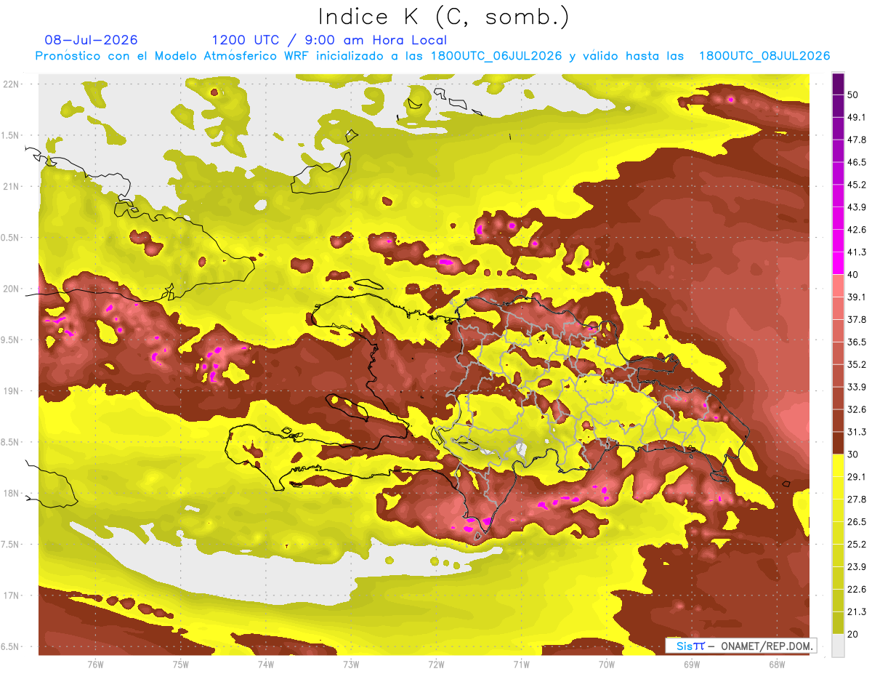Click the "37.8" legend value

[856, 319]
